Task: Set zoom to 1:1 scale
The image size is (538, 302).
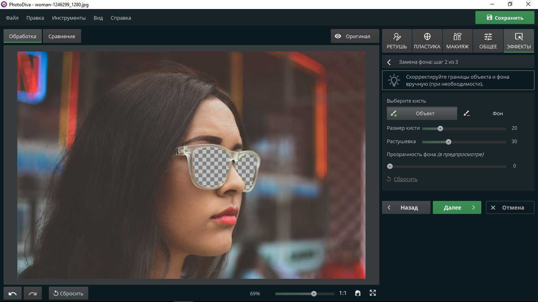Action: (343, 293)
